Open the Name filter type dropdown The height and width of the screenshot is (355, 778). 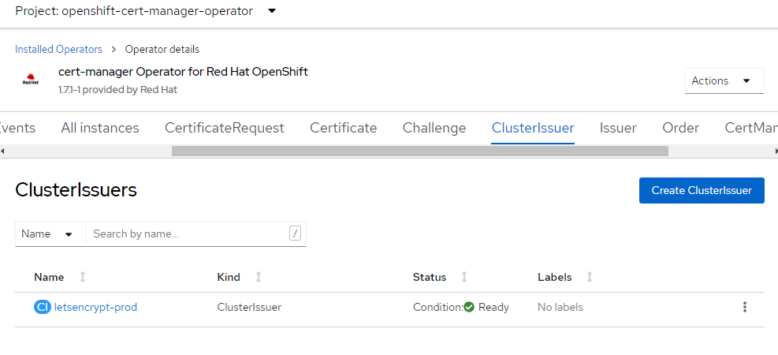click(x=47, y=234)
